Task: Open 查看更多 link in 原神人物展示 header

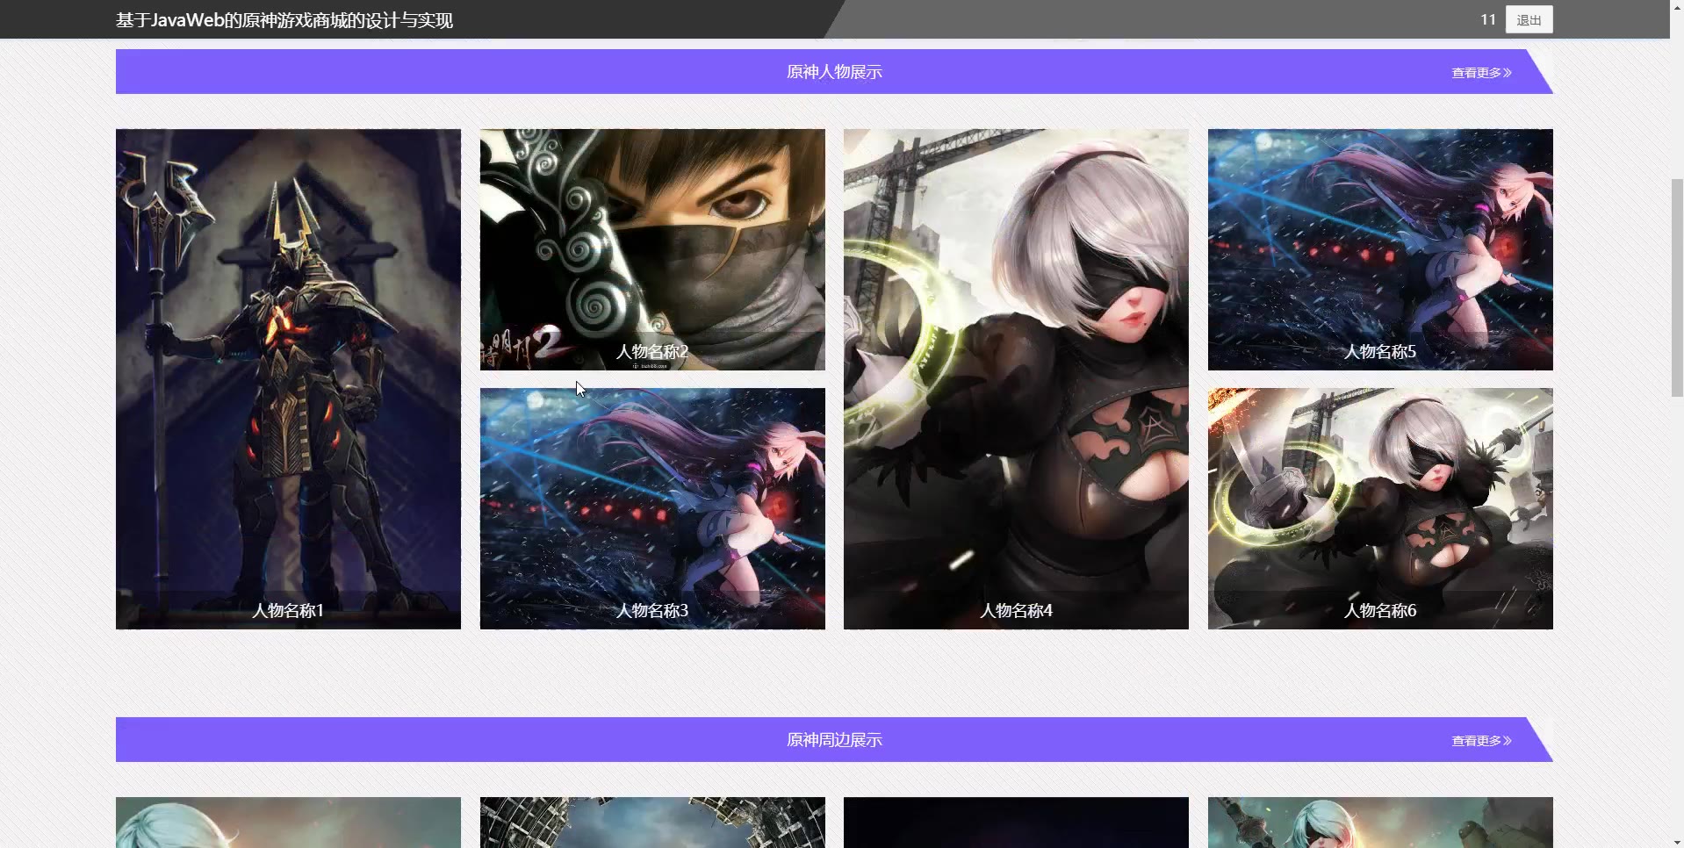Action: [1481, 73]
